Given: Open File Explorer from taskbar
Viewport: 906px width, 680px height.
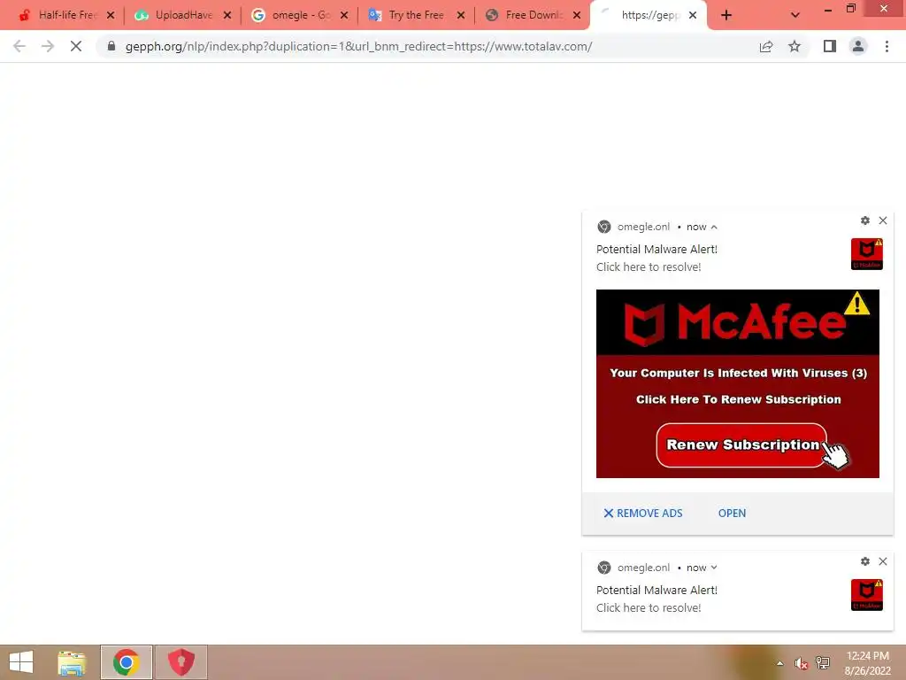Looking at the screenshot, I should 73,662.
